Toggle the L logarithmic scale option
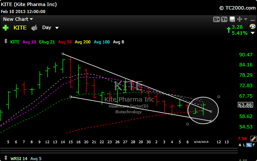Viewport: 257px width, 161px height. coord(244,145)
